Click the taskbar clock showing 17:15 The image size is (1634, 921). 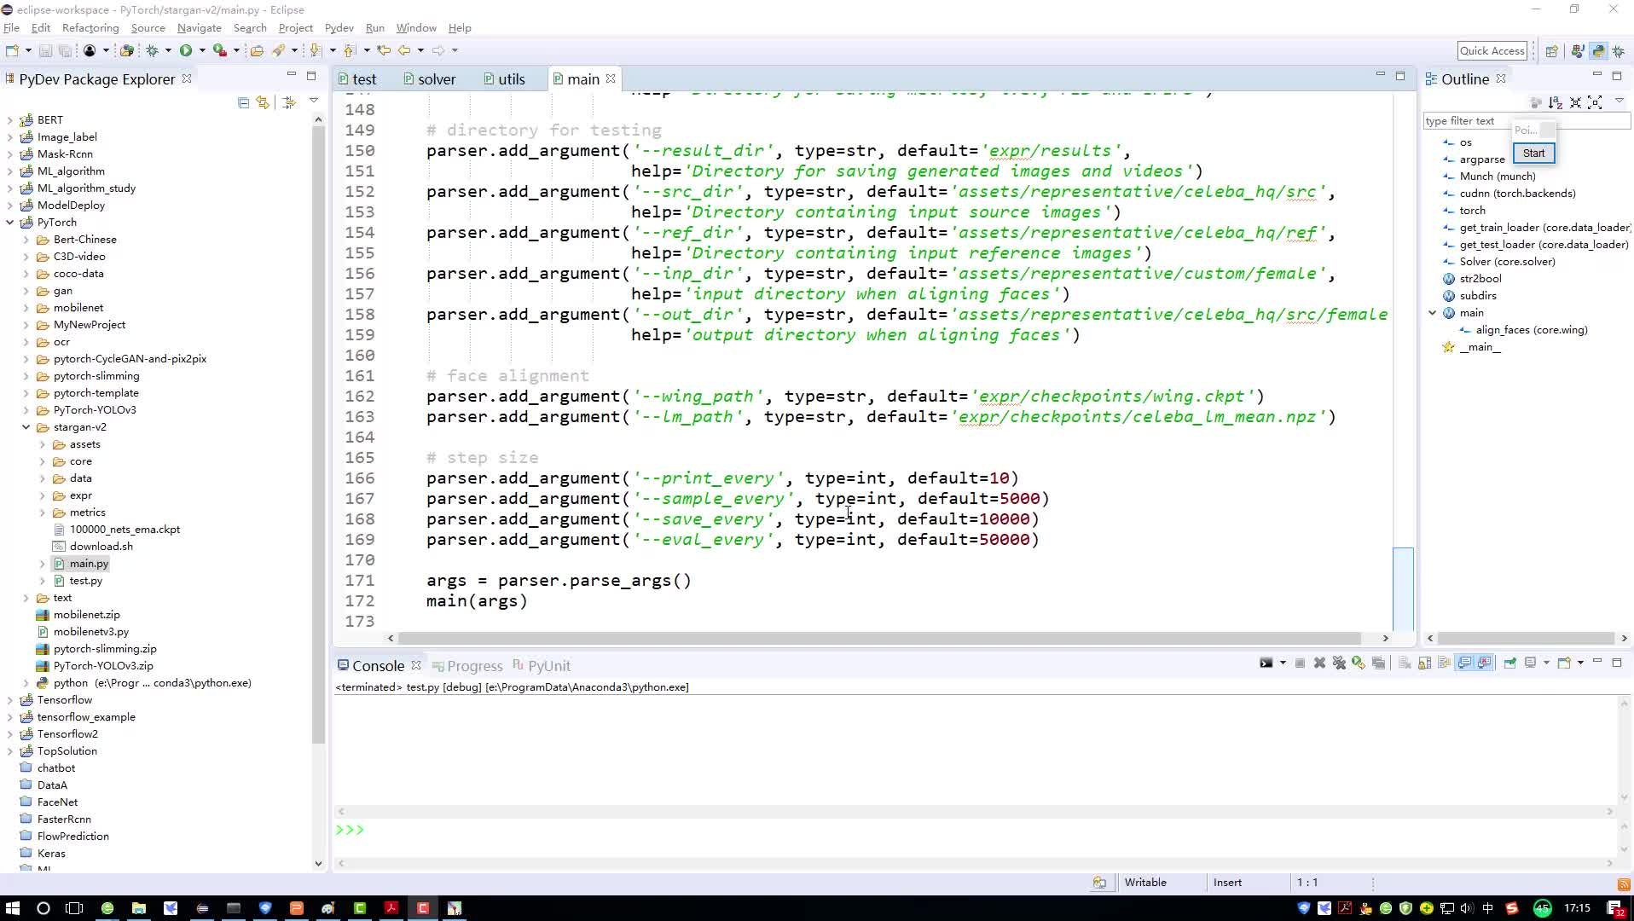coord(1578,908)
